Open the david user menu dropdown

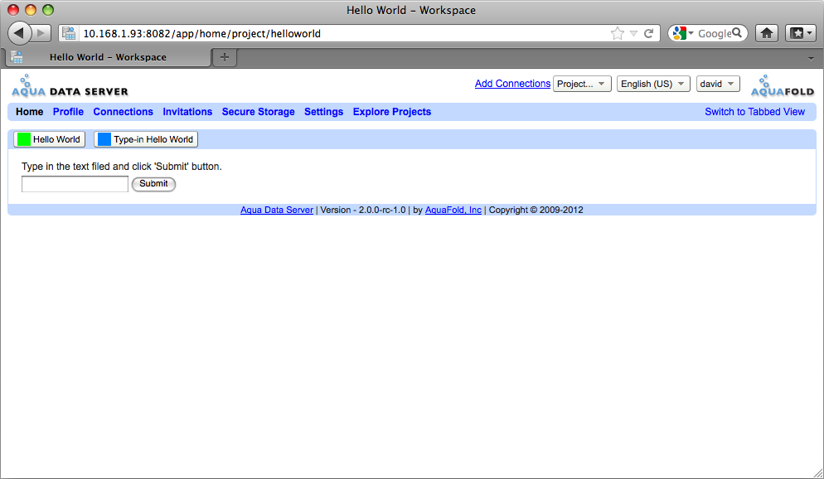point(718,84)
